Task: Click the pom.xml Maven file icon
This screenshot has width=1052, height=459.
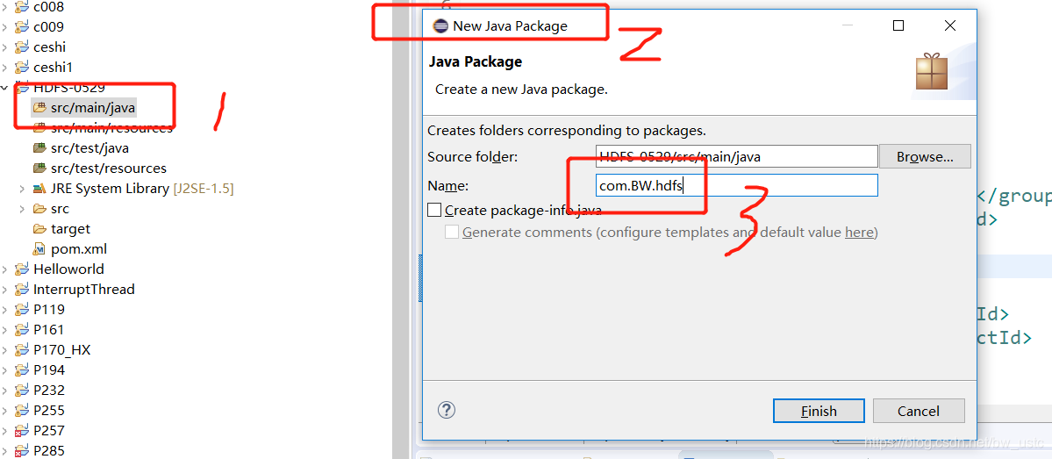Action: click(x=39, y=249)
